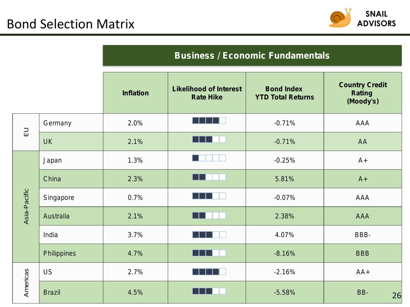Click China's 5.81% bond return value
This screenshot has height=307, width=410.
[285, 179]
